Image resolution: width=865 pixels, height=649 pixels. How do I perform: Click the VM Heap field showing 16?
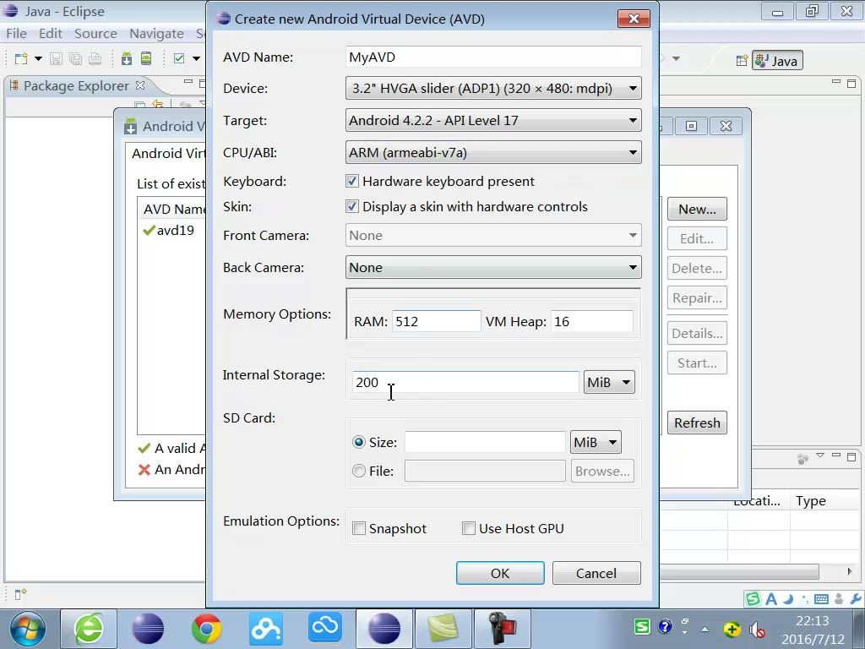click(592, 321)
